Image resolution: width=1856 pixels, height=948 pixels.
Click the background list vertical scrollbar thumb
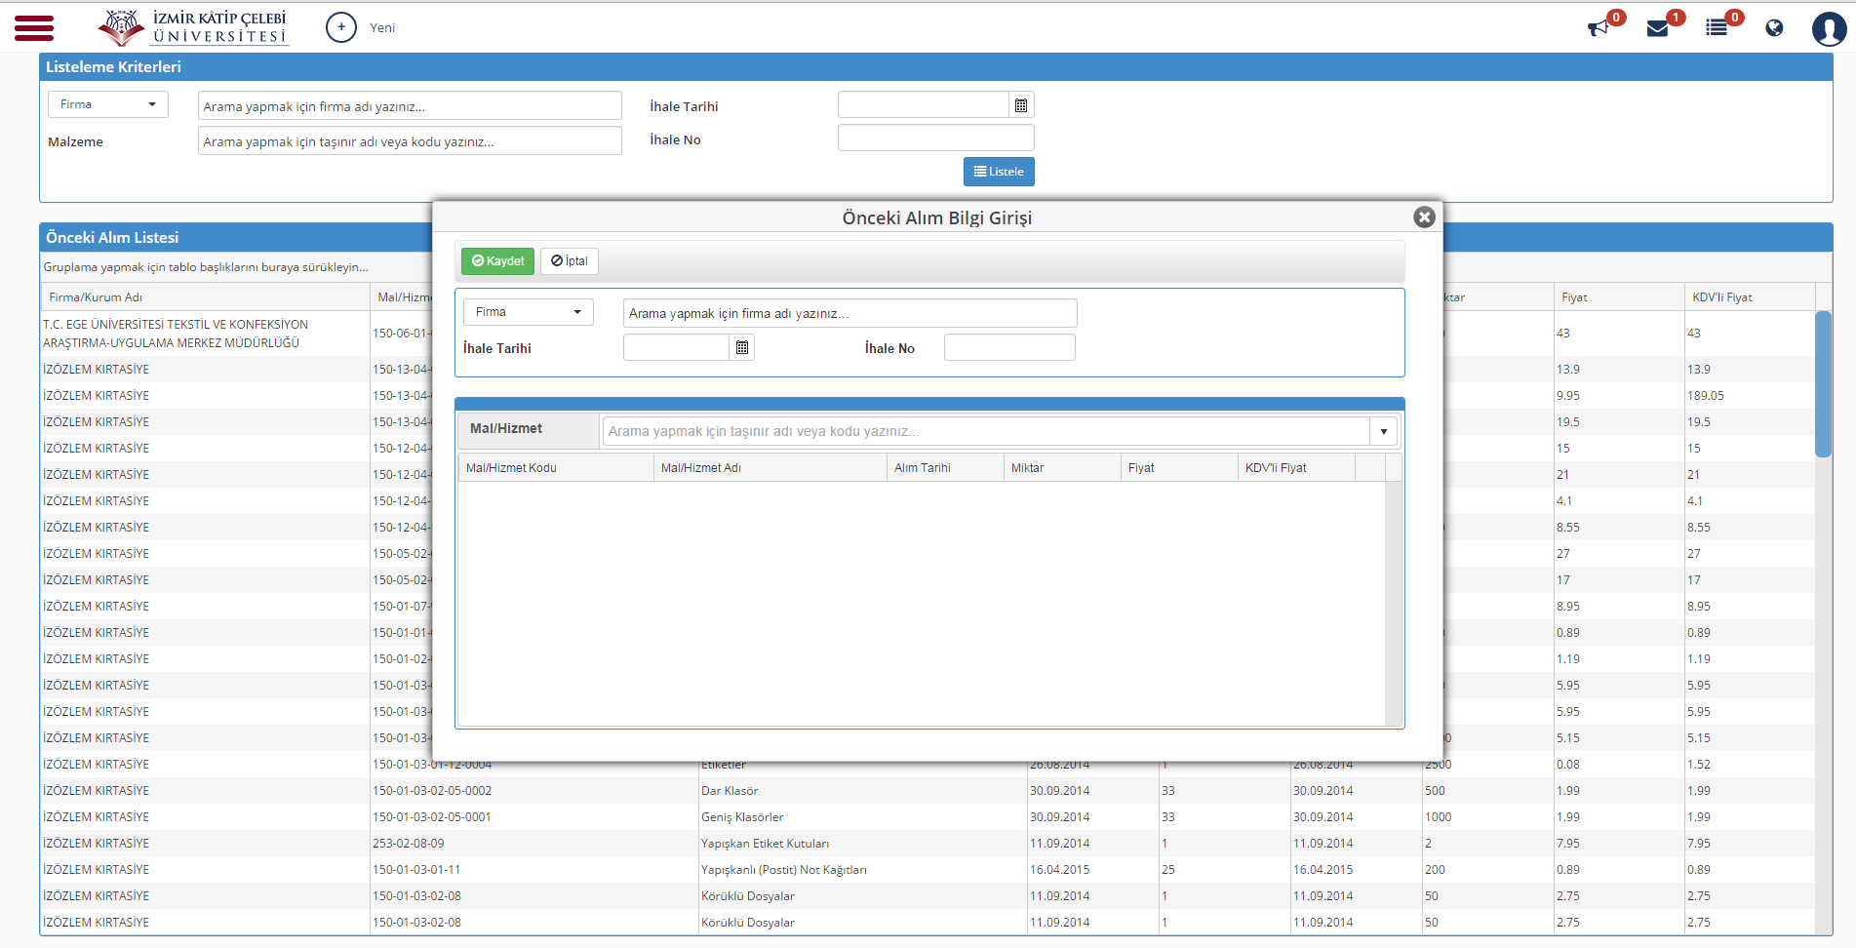pyautogui.click(x=1823, y=383)
